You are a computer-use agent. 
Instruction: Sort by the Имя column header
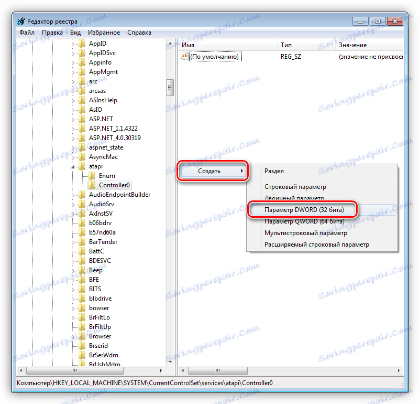coord(228,45)
